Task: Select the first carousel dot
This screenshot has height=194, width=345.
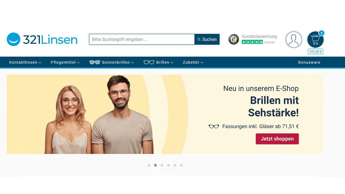Action: point(149,165)
